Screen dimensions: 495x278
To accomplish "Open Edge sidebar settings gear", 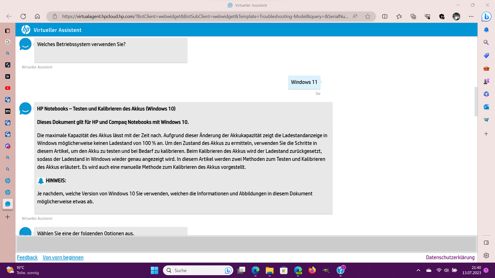I will click(x=486, y=255).
